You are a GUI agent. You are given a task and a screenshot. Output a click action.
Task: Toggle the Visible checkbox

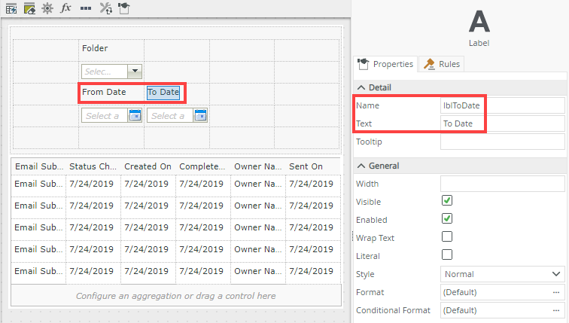coord(447,200)
